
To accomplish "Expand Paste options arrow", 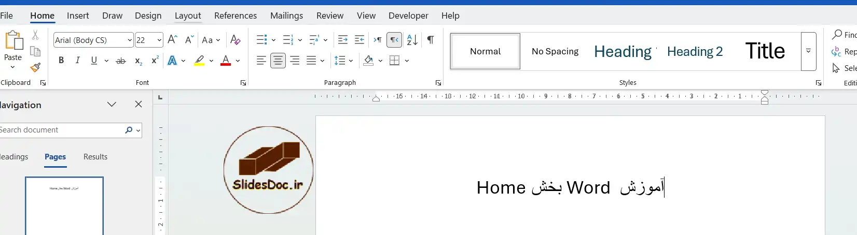I will point(13,67).
